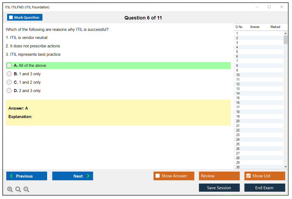
Task: Click the green left arrow on Previous
Action: click(x=11, y=176)
